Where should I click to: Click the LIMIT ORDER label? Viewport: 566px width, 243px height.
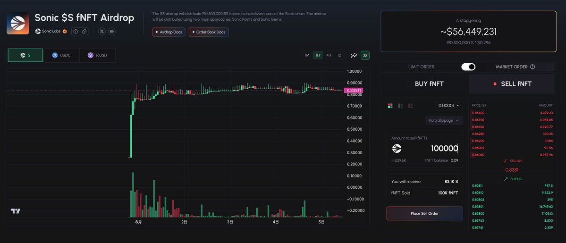(x=421, y=67)
